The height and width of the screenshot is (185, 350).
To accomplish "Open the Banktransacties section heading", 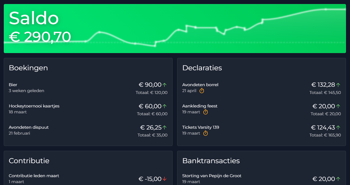I will 211,161.
